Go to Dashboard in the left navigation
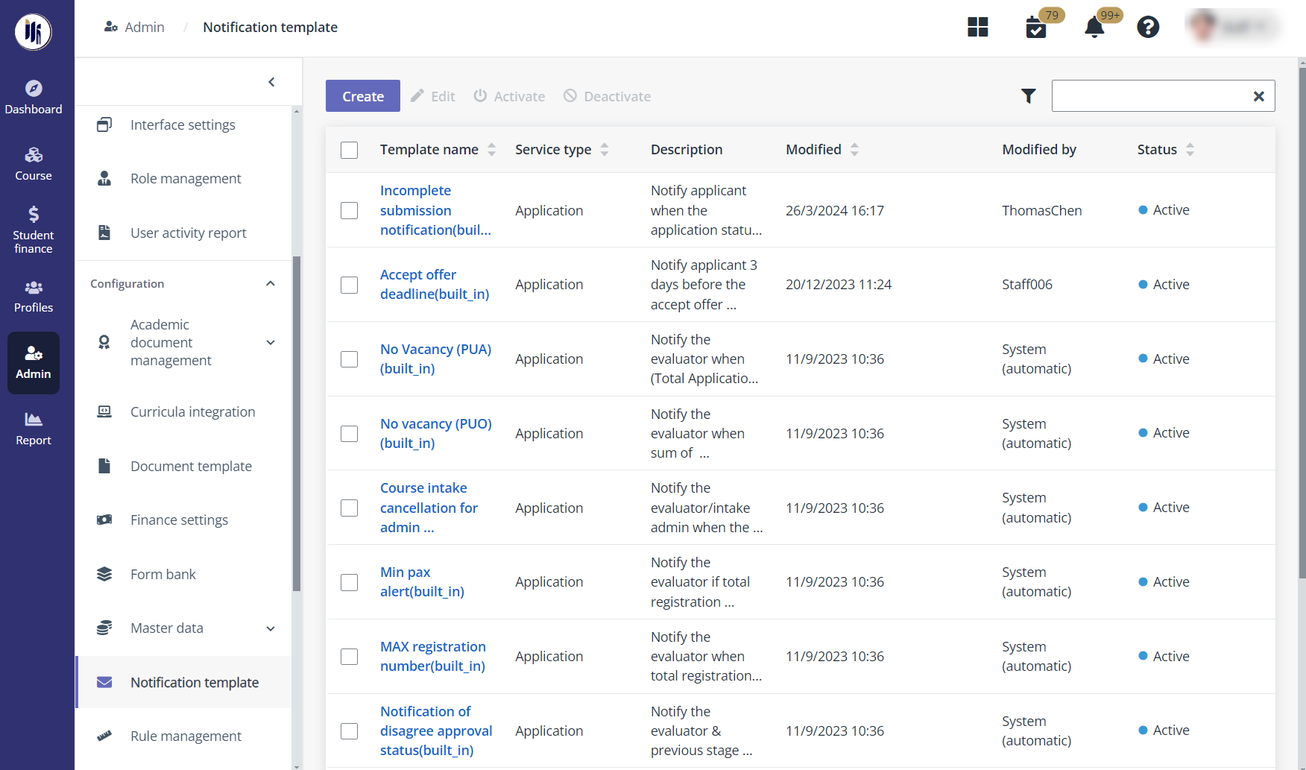1306x770 pixels. click(34, 98)
